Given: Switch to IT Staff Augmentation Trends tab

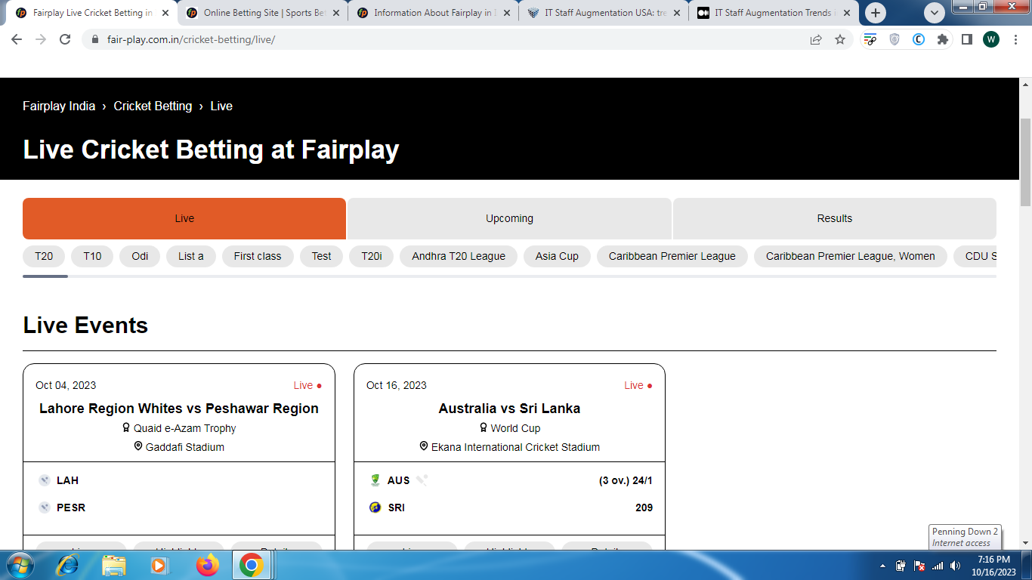Looking at the screenshot, I should click(774, 13).
